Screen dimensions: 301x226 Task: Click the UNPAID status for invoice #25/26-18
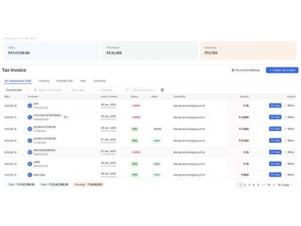[x=136, y=105]
